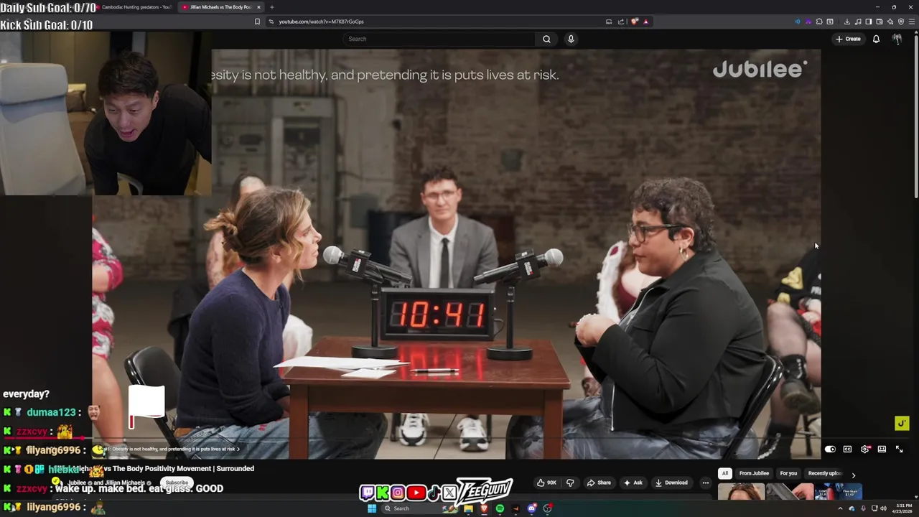
Task: Open browser downloads icon
Action: point(847,22)
